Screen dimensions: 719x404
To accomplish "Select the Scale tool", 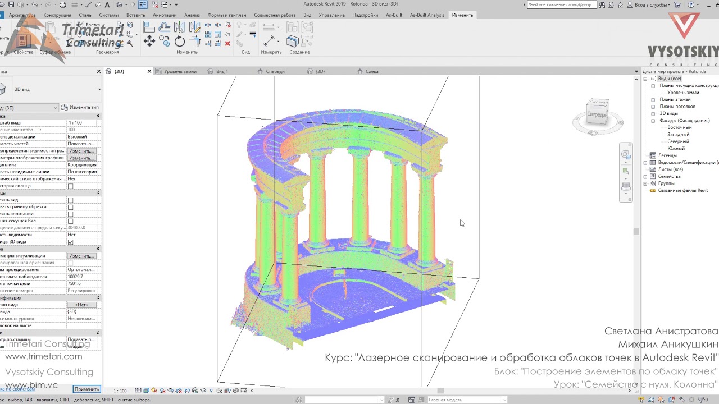I will tap(218, 34).
